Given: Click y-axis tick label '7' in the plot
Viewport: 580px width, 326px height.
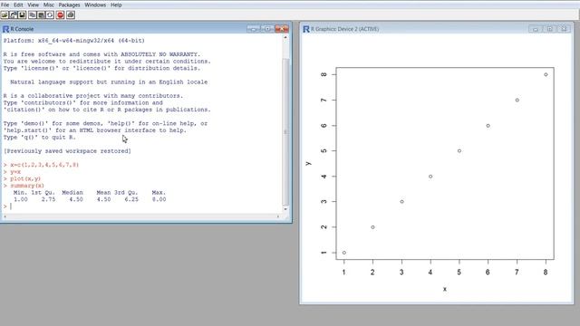Looking at the screenshot, I should [x=324, y=100].
